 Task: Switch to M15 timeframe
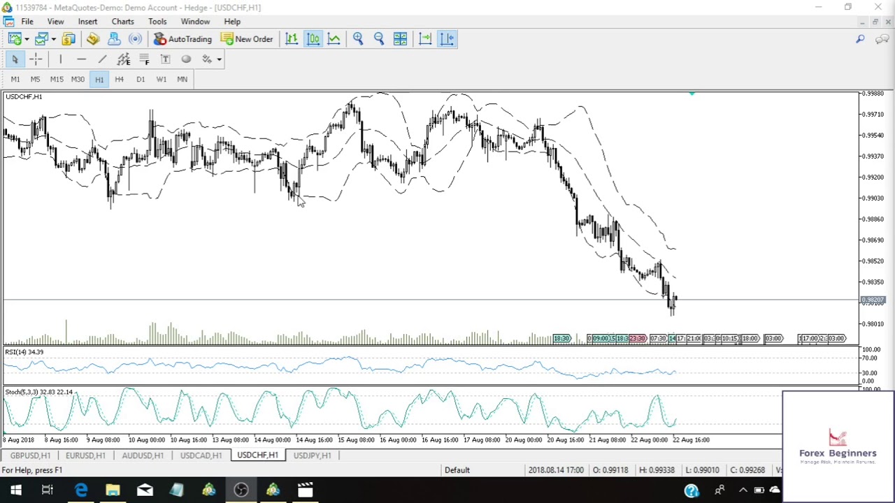tap(57, 80)
